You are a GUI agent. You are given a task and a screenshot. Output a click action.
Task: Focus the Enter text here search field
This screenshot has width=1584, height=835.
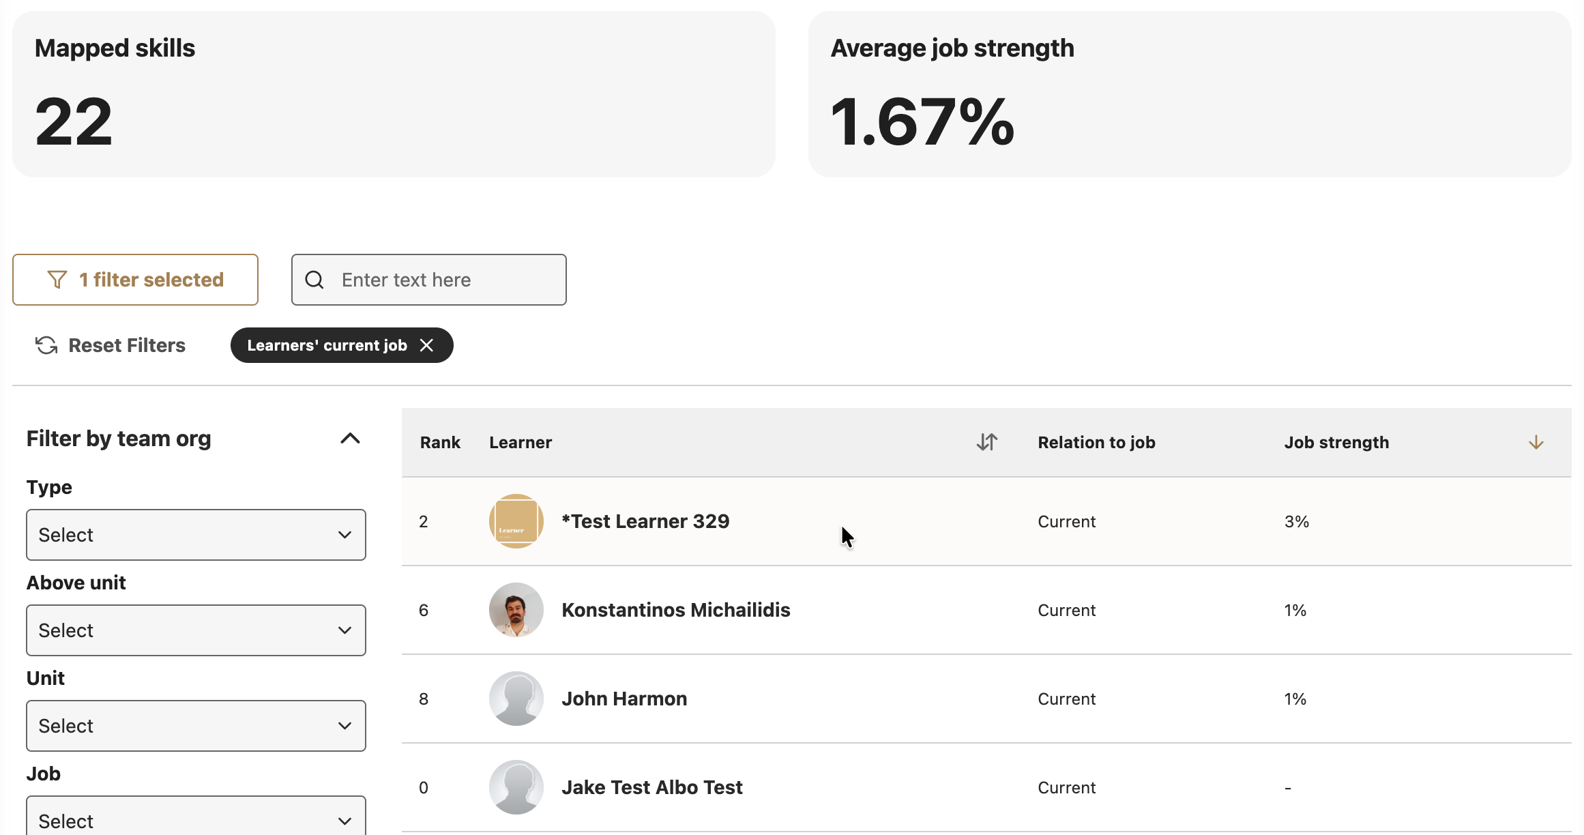(429, 280)
